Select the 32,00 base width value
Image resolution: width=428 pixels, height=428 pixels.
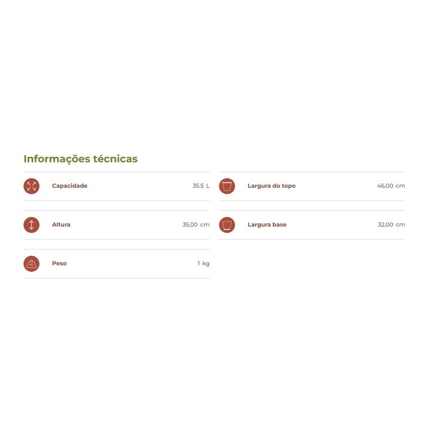385,225
